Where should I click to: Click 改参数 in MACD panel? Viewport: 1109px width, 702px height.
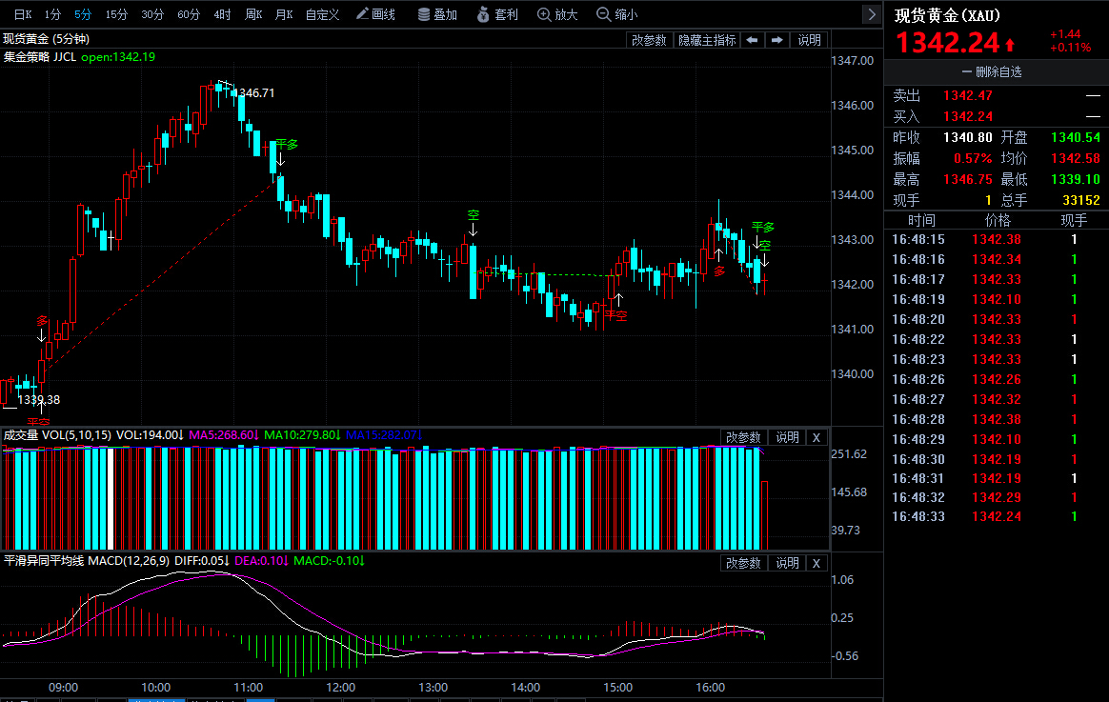pyautogui.click(x=743, y=564)
